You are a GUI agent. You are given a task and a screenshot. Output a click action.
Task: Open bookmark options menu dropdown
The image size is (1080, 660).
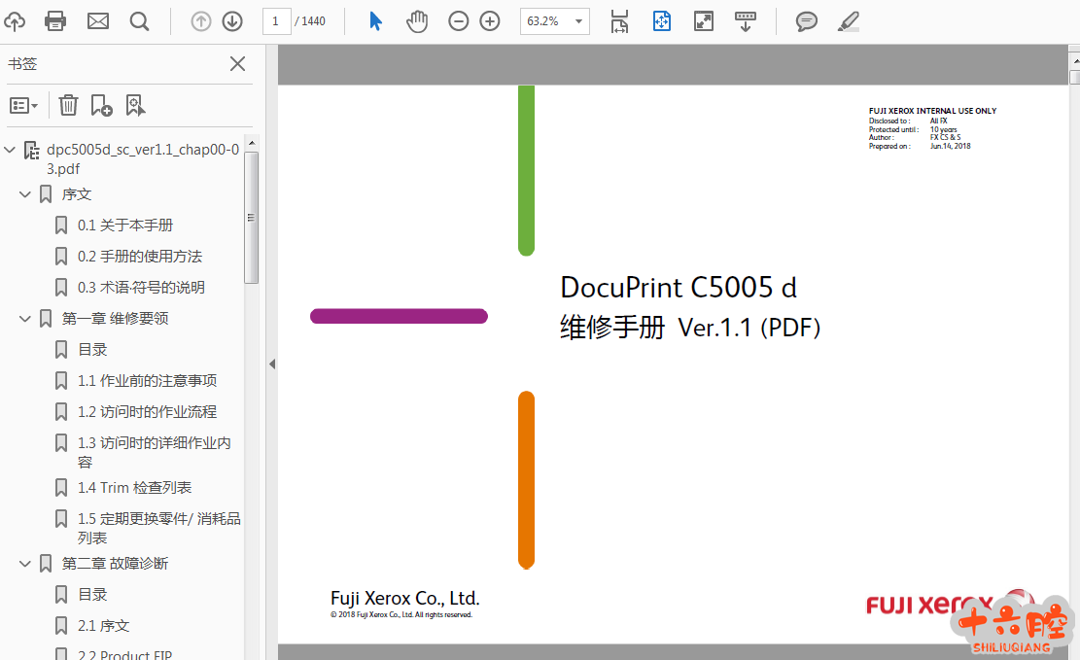(24, 105)
